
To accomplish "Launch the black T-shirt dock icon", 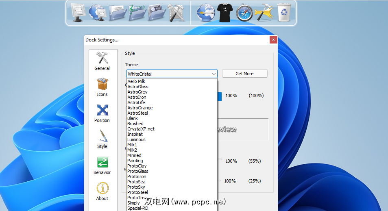I will 225,13.
